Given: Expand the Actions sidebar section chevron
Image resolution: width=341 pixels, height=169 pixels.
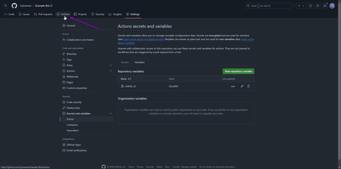Looking at the screenshot, I should tap(111, 71).
